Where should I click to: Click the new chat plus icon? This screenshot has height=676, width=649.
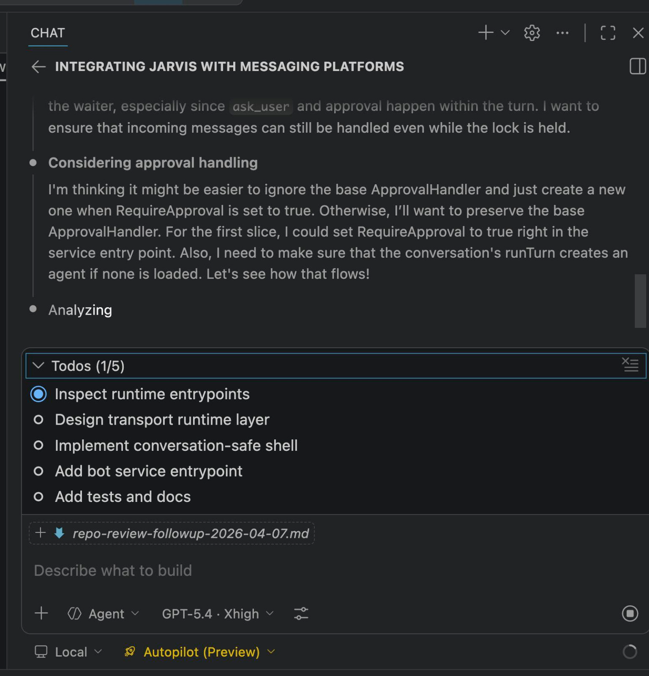pyautogui.click(x=485, y=33)
